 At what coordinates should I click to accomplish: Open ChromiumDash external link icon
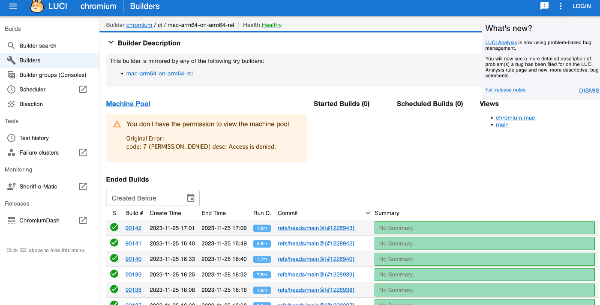pyautogui.click(x=83, y=221)
